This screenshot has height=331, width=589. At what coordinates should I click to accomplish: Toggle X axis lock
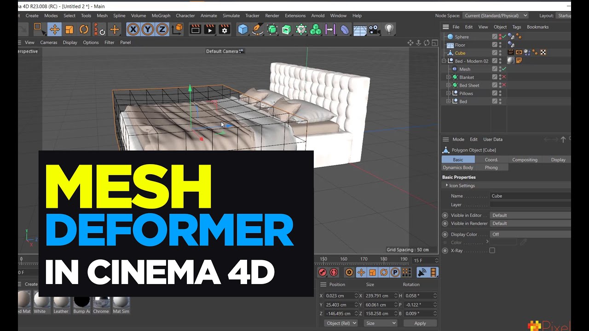[x=133, y=29]
